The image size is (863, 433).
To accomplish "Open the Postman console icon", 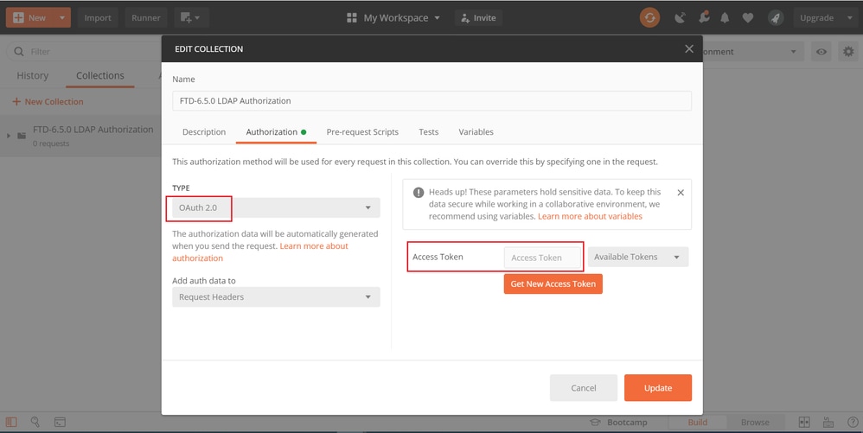I will 60,422.
